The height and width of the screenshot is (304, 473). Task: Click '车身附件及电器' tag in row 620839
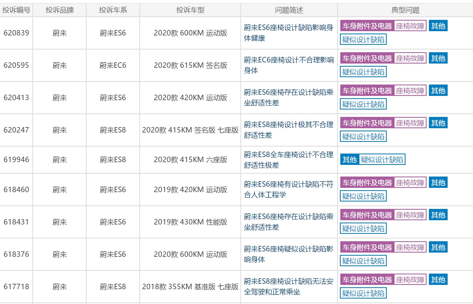point(367,26)
